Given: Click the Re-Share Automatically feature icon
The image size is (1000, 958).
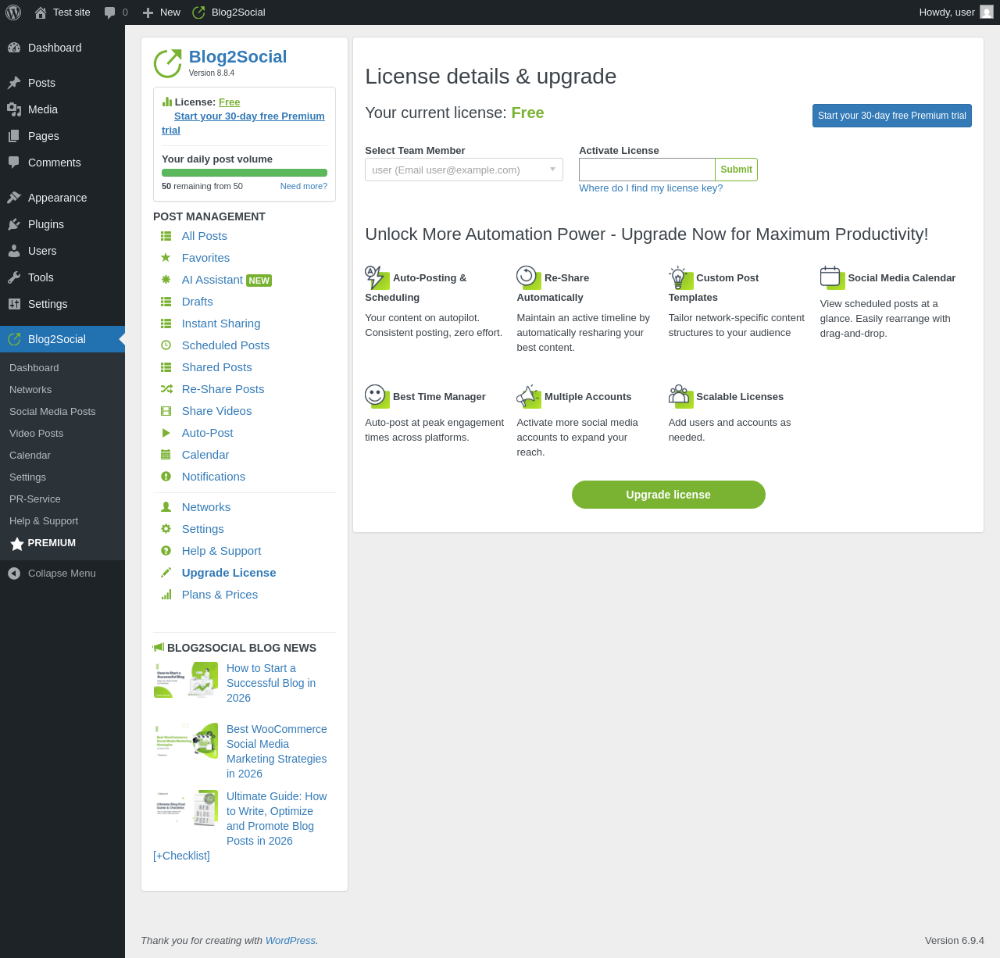Looking at the screenshot, I should [x=529, y=277].
